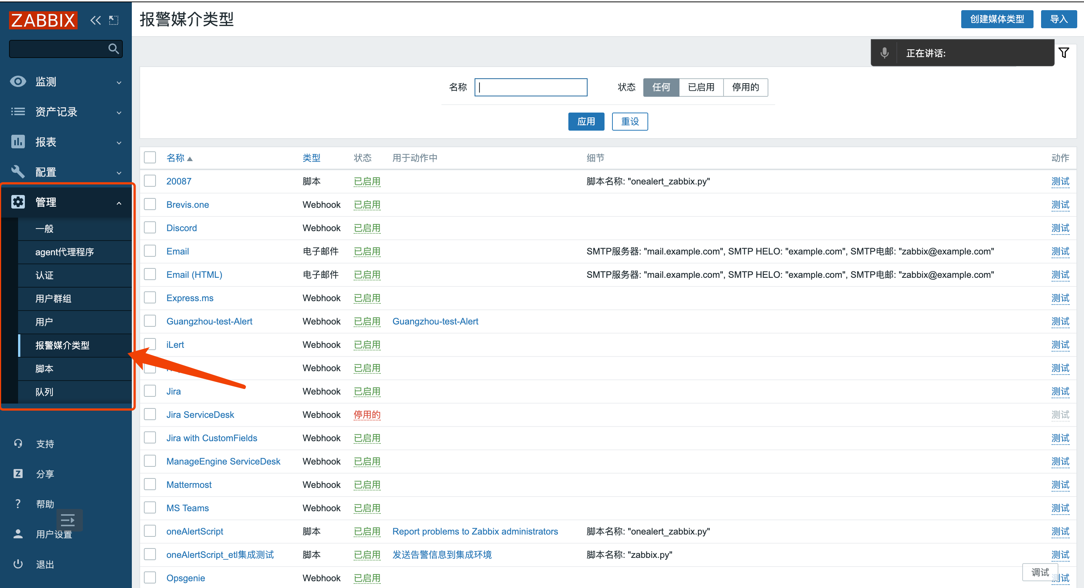The height and width of the screenshot is (588, 1084).
Task: Open the Mattermost media type link
Action: coord(189,484)
